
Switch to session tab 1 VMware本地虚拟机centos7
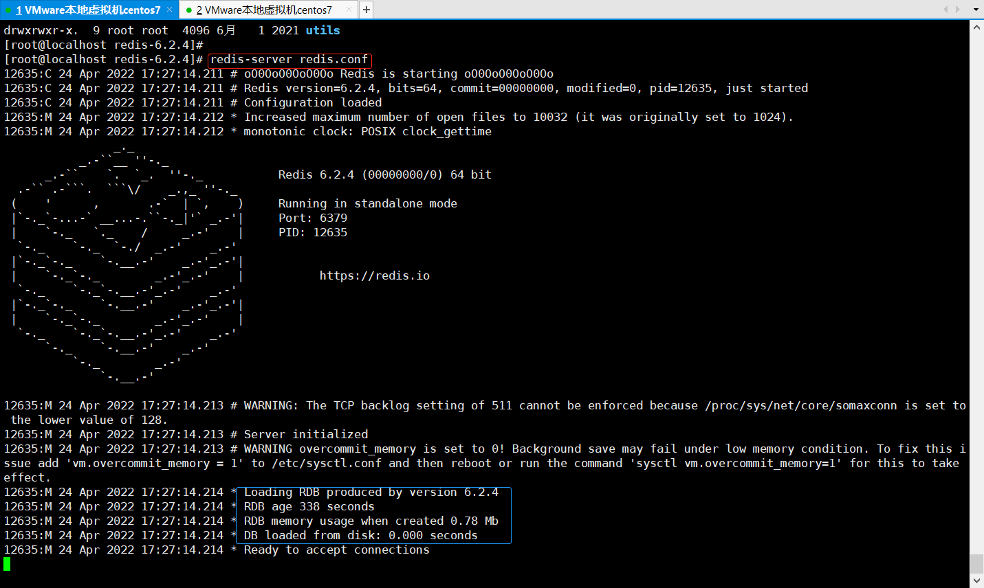pyautogui.click(x=88, y=10)
